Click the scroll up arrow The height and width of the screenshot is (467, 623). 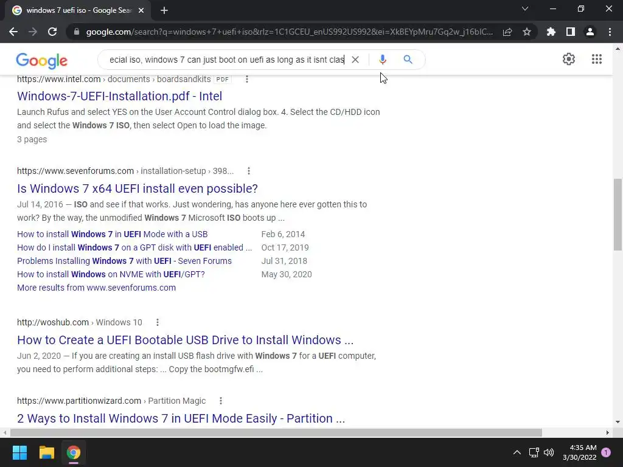tap(618, 49)
